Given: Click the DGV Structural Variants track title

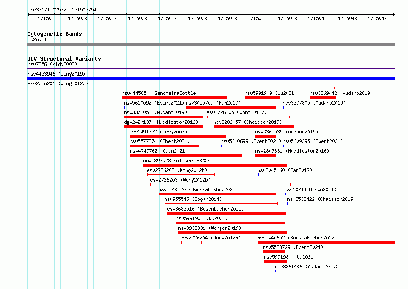Looking at the screenshot, I should pyautogui.click(x=64, y=59).
